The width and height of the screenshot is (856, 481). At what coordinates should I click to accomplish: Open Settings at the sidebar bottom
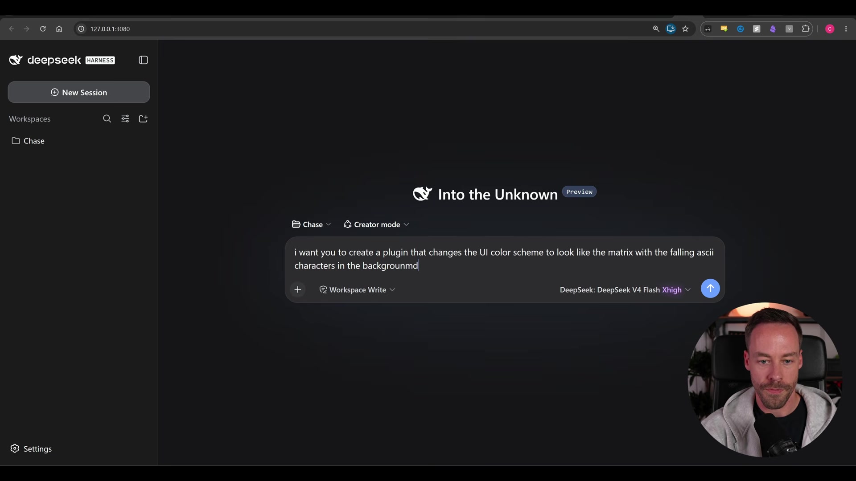click(31, 448)
